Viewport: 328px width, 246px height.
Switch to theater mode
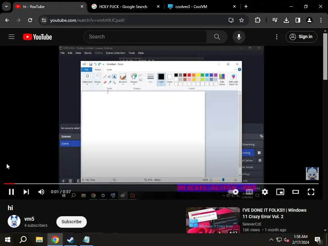[296, 192]
